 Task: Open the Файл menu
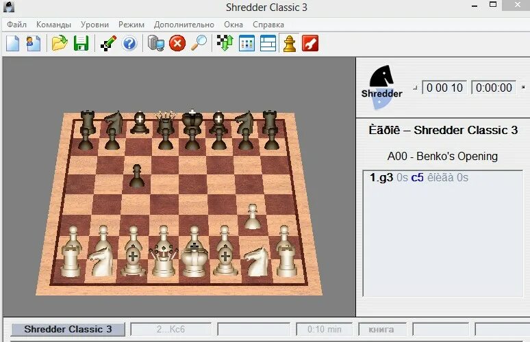pos(16,25)
